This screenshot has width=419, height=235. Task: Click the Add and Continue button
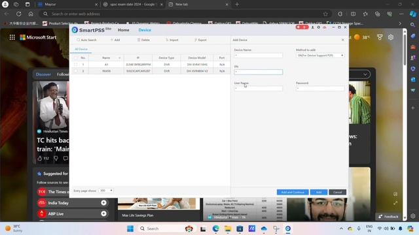(293, 192)
